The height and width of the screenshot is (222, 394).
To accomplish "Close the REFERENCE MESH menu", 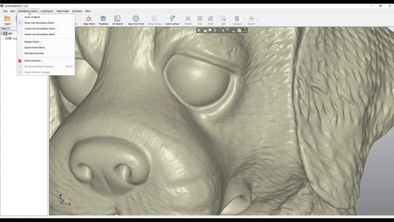I will coord(28,11).
